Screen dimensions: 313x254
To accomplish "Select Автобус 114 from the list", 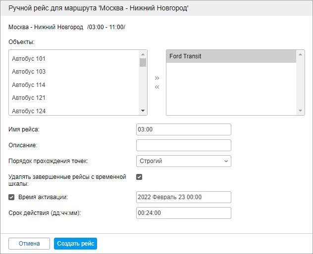I will pyautogui.click(x=29, y=85).
